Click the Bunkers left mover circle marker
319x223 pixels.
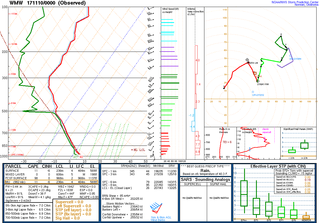247,60
